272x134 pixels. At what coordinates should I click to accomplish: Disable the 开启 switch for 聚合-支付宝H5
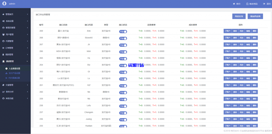(x=123, y=45)
